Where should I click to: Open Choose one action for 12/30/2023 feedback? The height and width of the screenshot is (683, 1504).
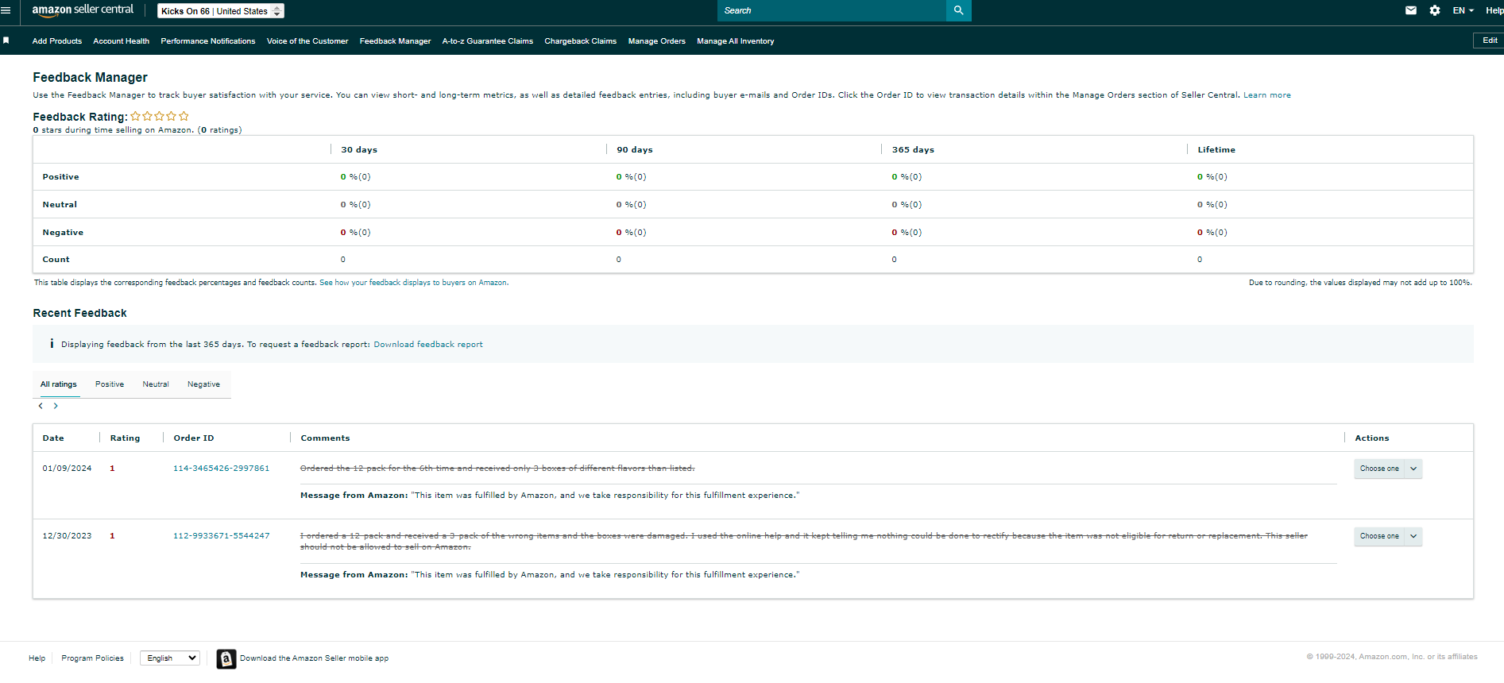click(1388, 536)
